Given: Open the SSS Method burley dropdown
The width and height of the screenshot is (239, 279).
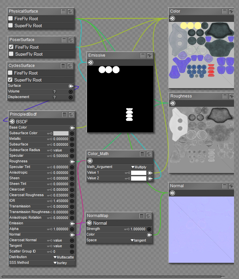Looking at the screenshot, I should tap(60, 263).
